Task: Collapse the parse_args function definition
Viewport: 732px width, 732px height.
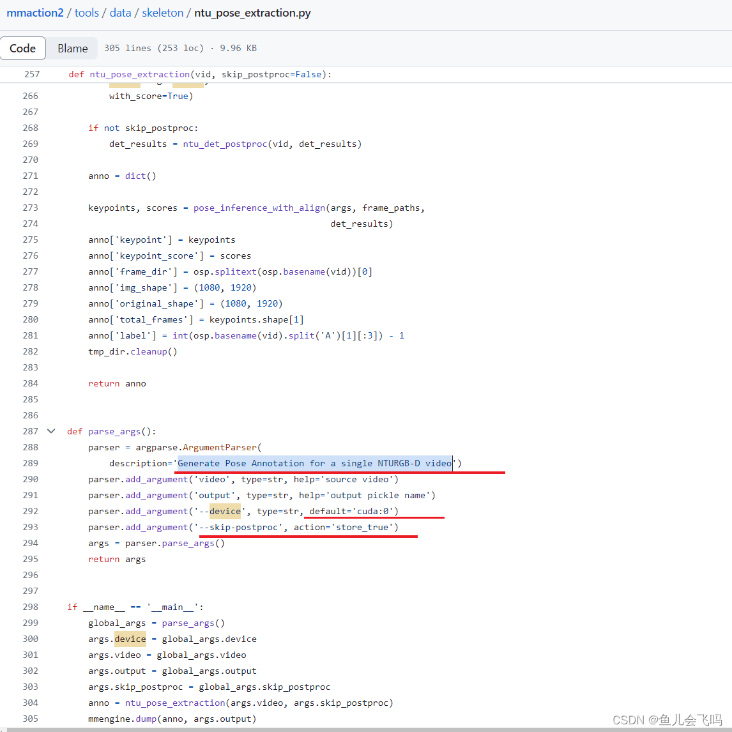Action: (x=51, y=431)
